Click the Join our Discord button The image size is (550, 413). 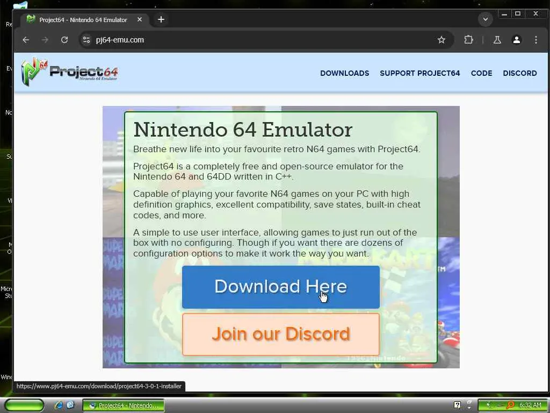(x=280, y=334)
